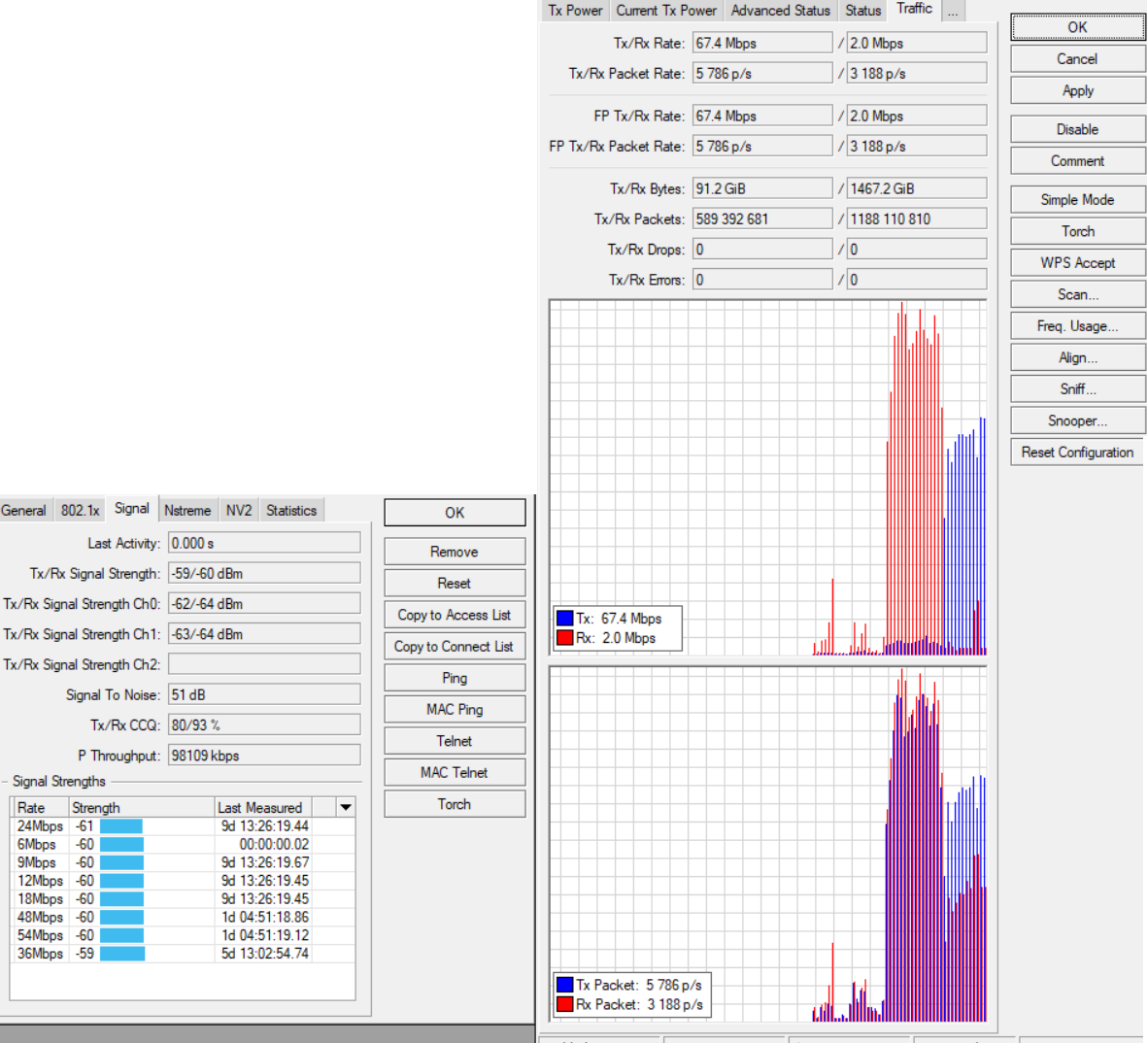Launch Freq. Usage tool
The height and width of the screenshot is (1043, 1148).
[x=1077, y=326]
